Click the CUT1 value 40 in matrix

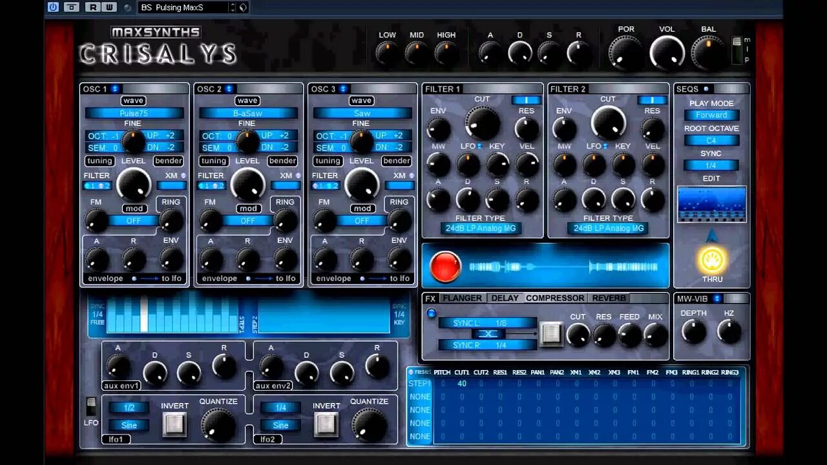point(462,384)
